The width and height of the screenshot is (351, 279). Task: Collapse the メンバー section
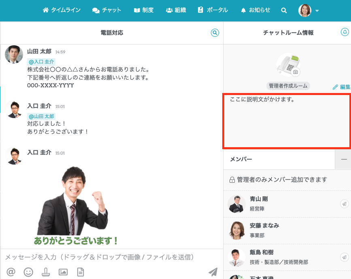343,160
